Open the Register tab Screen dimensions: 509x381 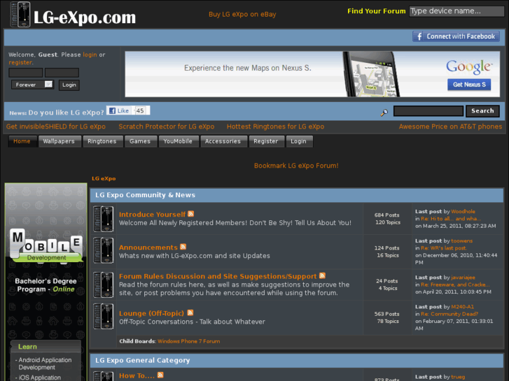click(266, 141)
